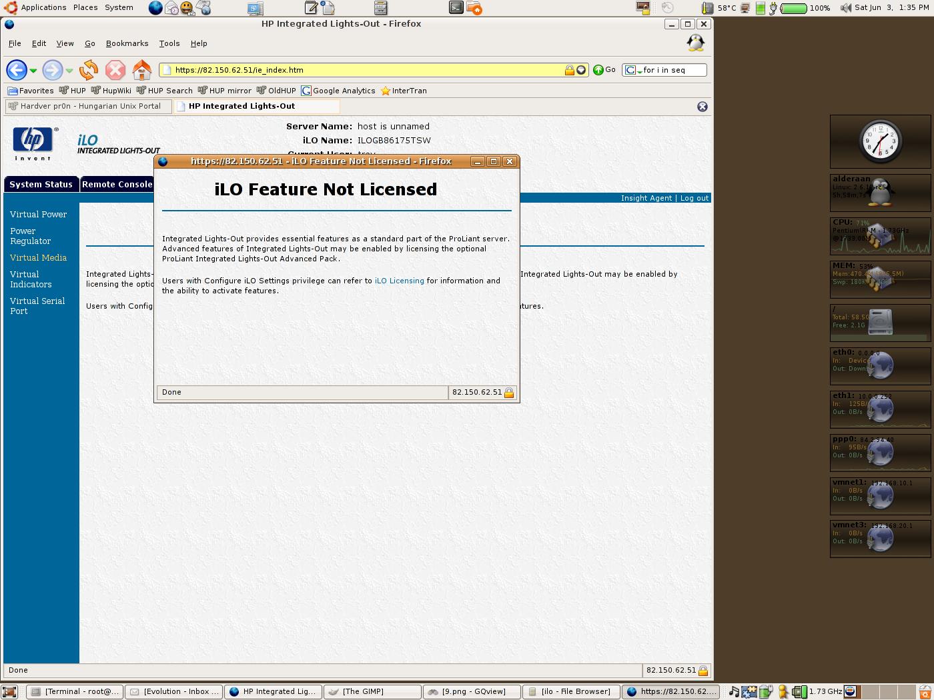Click the CPU frequency applet showing 1.73 GHz

point(817,692)
